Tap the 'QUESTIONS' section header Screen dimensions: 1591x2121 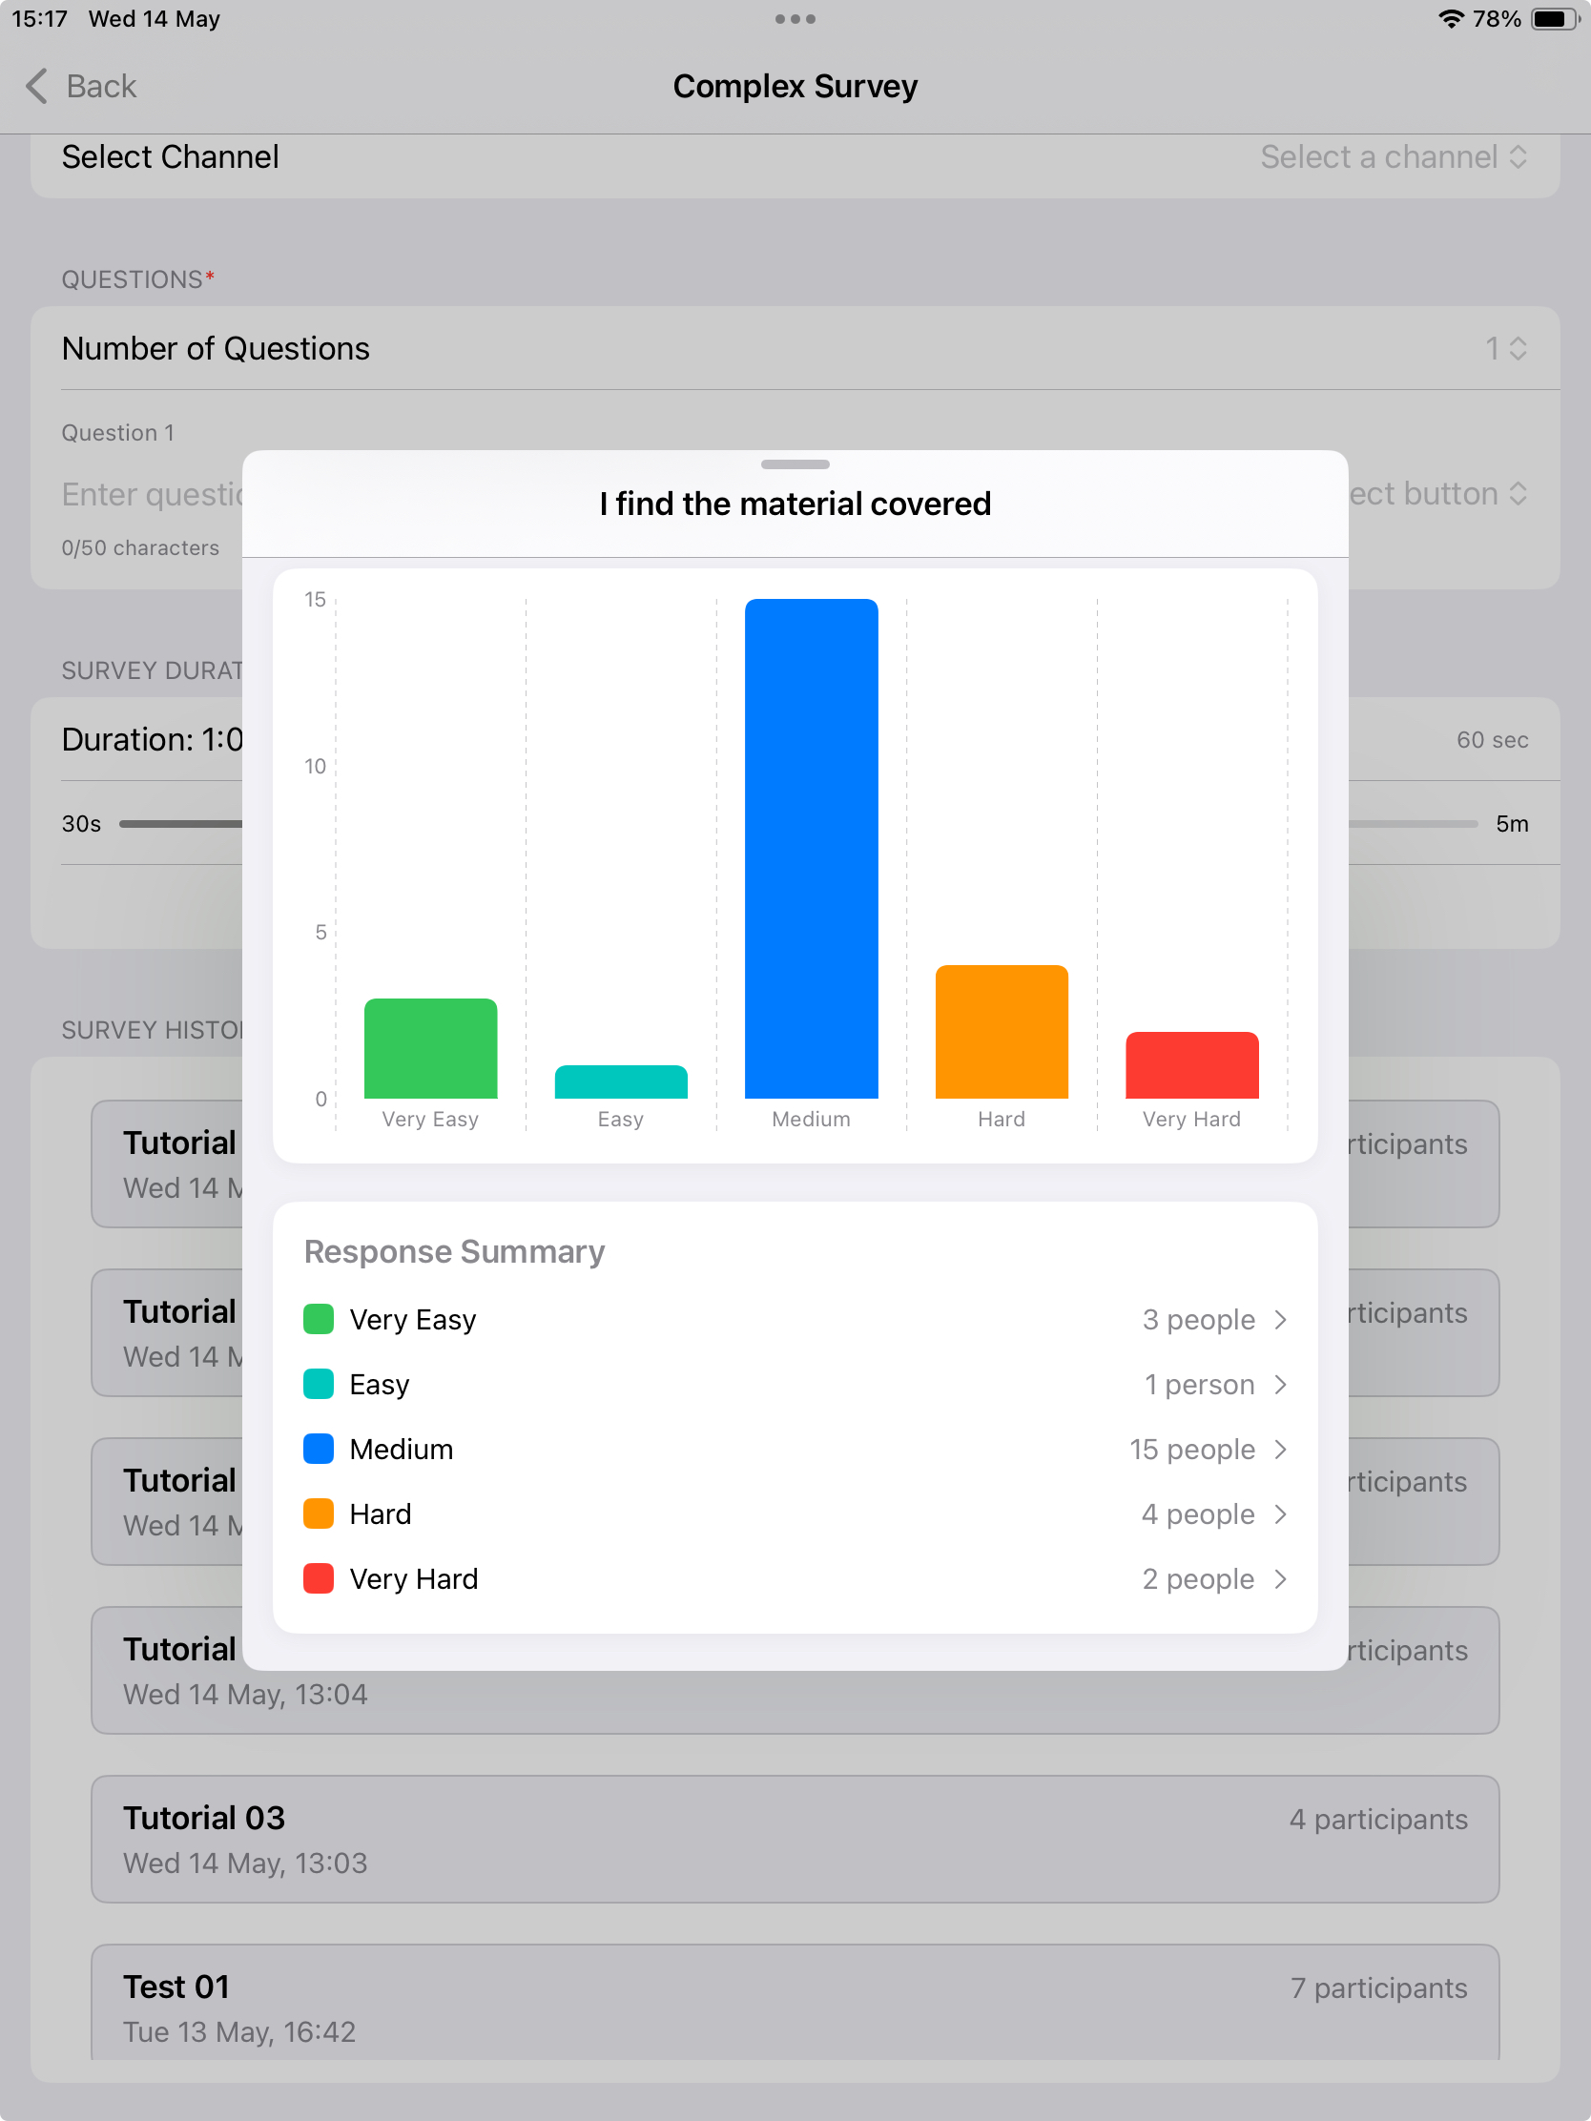(133, 280)
